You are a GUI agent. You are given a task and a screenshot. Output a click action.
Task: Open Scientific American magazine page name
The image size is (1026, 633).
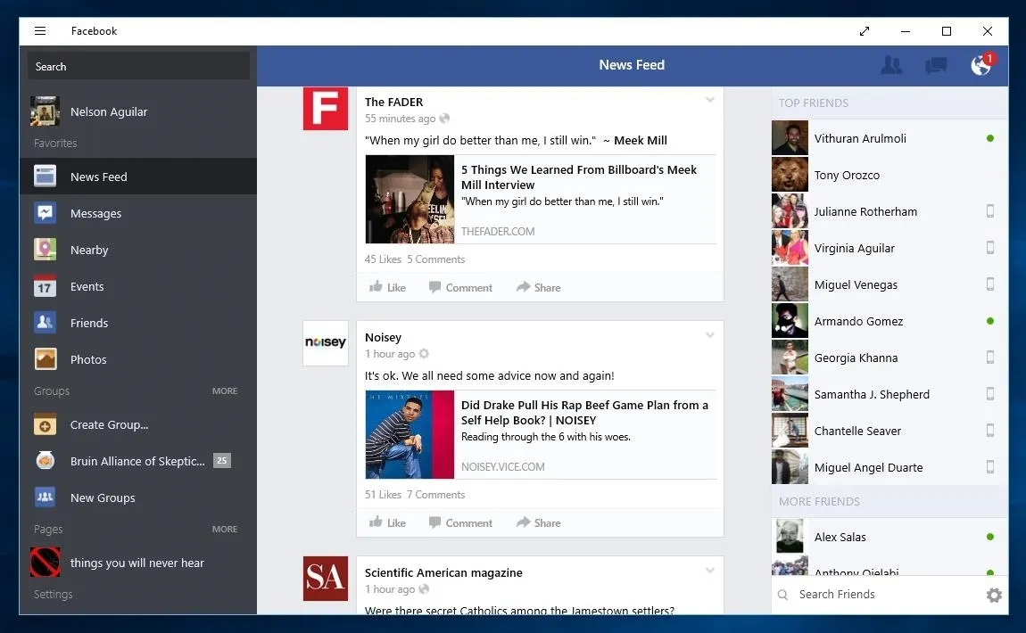[x=443, y=573]
